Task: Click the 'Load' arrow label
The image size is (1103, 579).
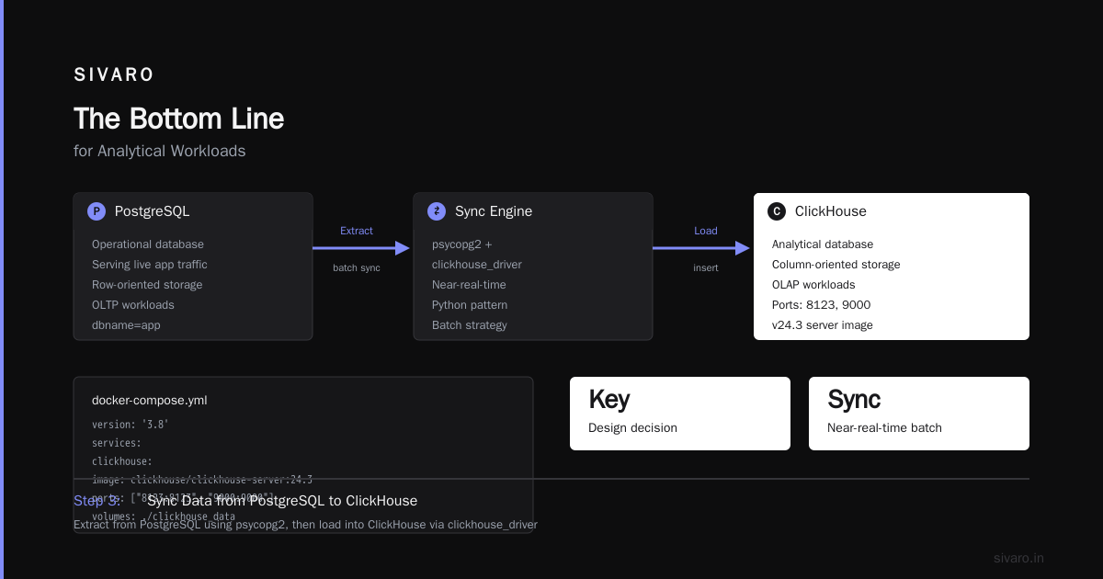Action: (706, 231)
